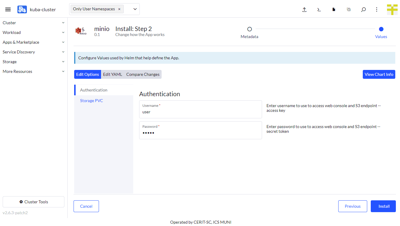Viewport: 400px width, 226px height.
Task: Remove the Only User Namespaces filter chip
Action: point(119,9)
